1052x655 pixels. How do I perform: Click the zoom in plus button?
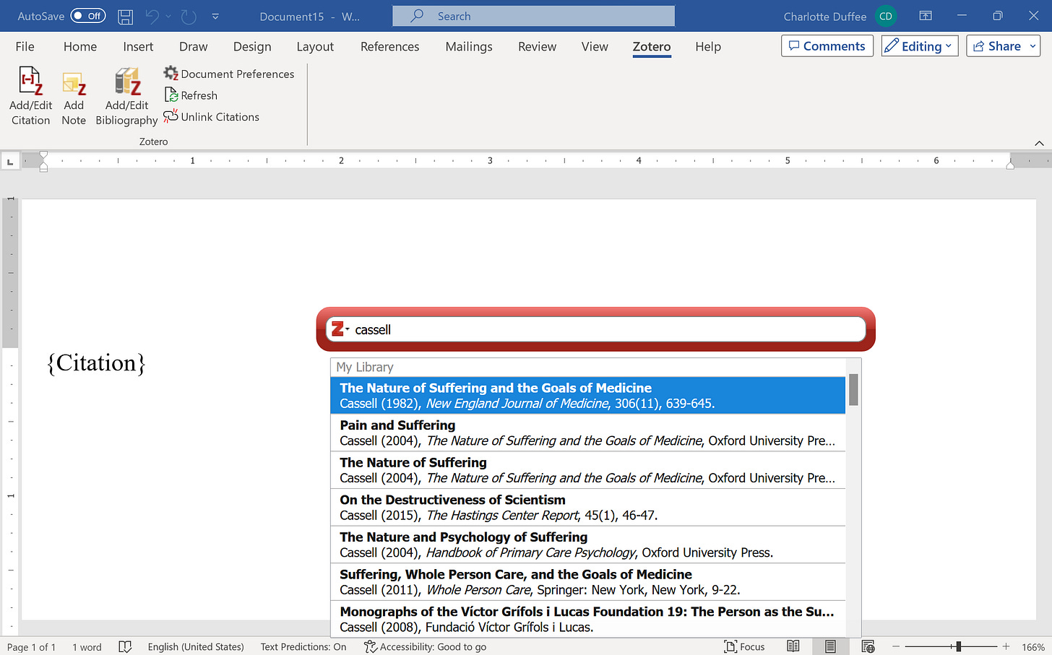(1006, 646)
